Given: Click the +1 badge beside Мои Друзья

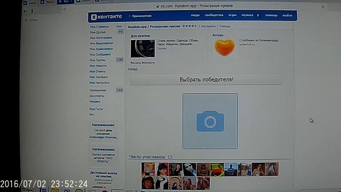Looking at the screenshot, I should click(120, 32).
